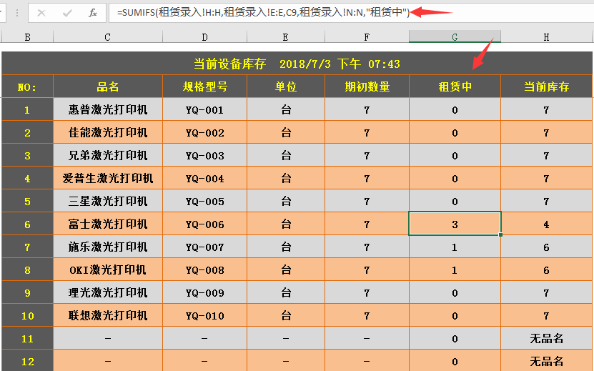The width and height of the screenshot is (594, 371).
Task: Click model cell YQ-001
Action: [204, 109]
